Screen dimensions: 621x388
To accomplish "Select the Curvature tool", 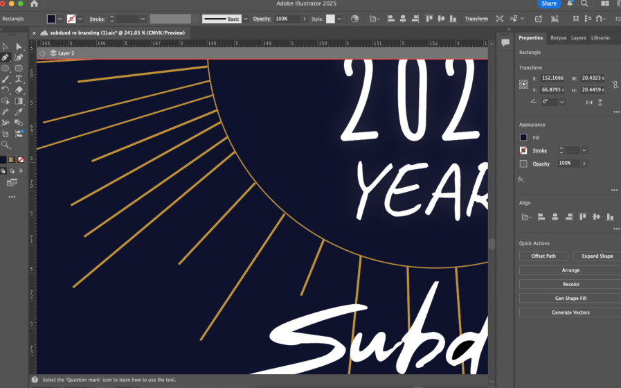I will click(x=19, y=58).
